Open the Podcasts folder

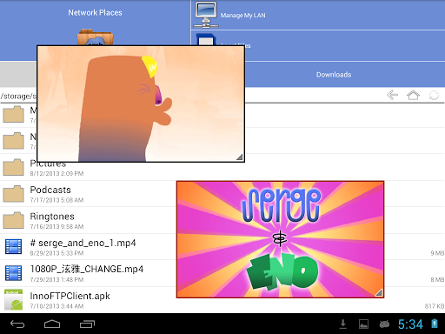(88, 194)
